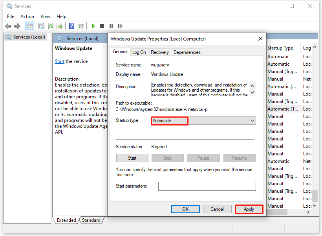Click the Apply button
The image size is (322, 236).
pos(249,209)
